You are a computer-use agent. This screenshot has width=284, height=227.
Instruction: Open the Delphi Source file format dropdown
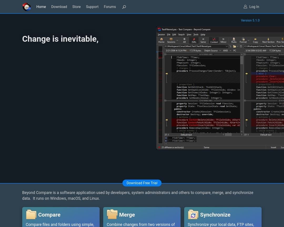(220, 51)
